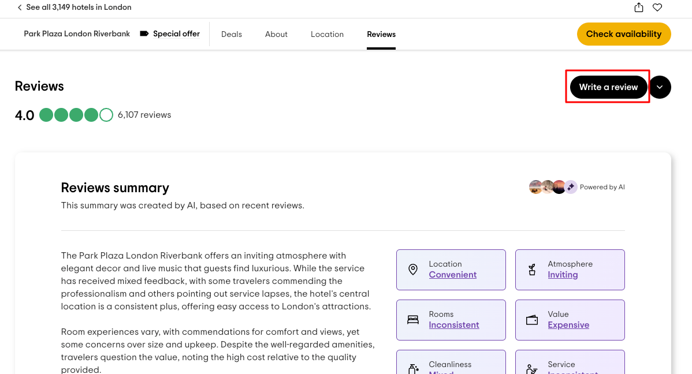Viewport: 692px width, 374px height.
Task: Open the Convenient location link
Action: [x=453, y=275]
